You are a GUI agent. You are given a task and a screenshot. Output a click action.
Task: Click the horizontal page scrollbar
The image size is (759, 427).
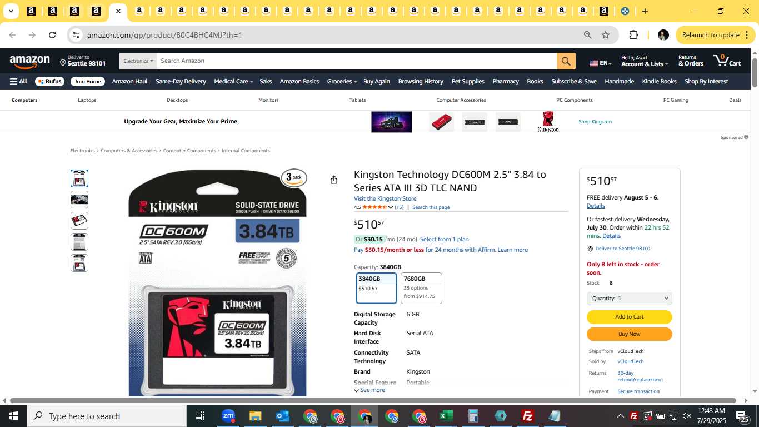(x=373, y=400)
